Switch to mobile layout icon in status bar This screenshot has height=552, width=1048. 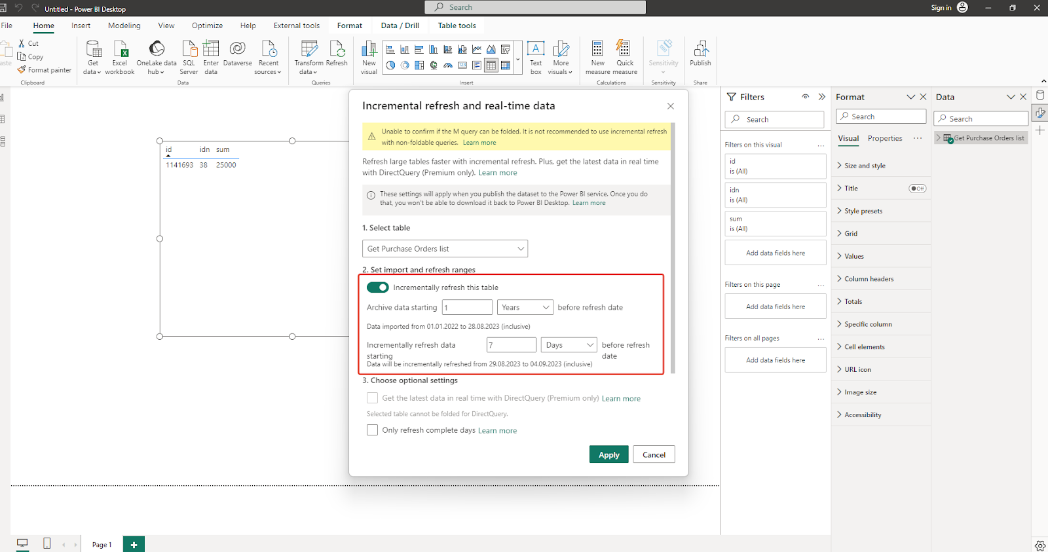47,543
